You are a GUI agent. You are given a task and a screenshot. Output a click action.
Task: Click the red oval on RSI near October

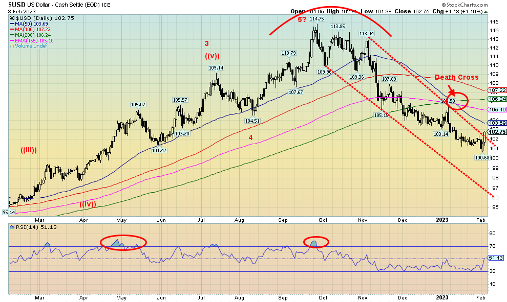[316, 243]
